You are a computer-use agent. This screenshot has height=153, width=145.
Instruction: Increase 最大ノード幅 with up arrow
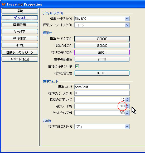pos(127,105)
